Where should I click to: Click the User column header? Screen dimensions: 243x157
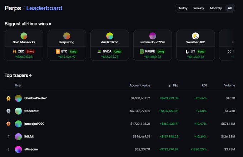18,85
